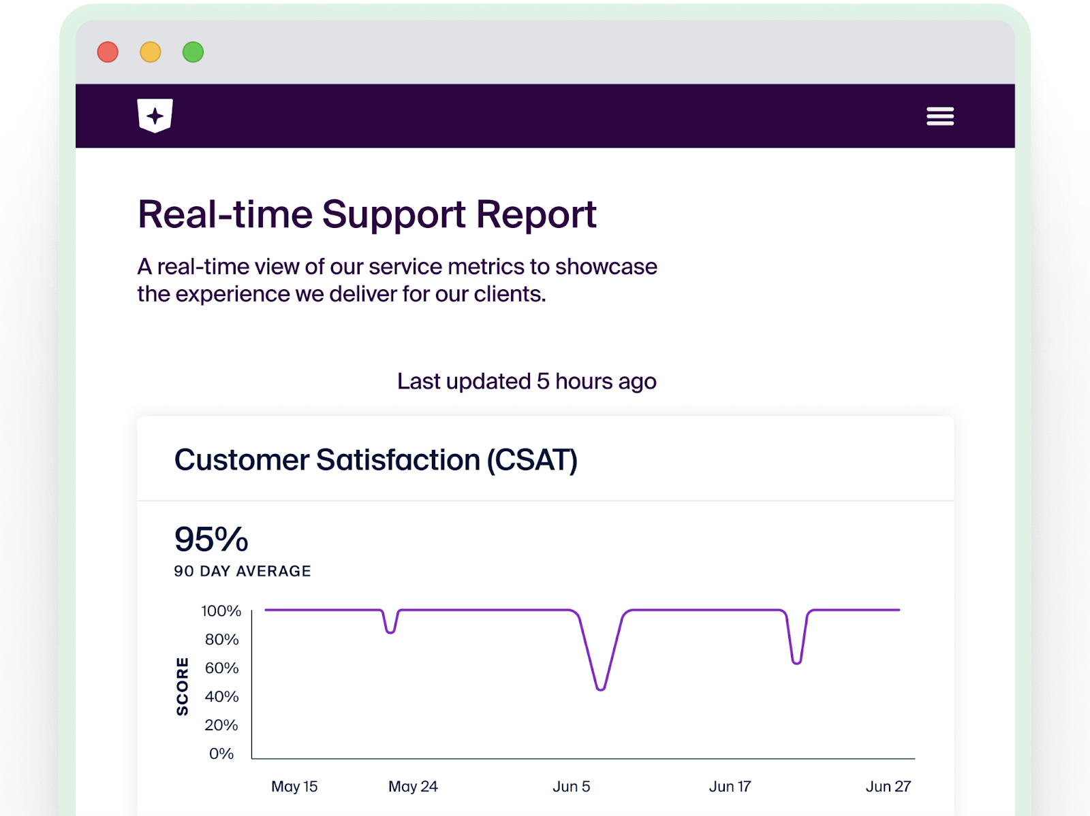The width and height of the screenshot is (1090, 816).
Task: Click the '90 DAY AVERAGE' label
Action: click(x=243, y=571)
